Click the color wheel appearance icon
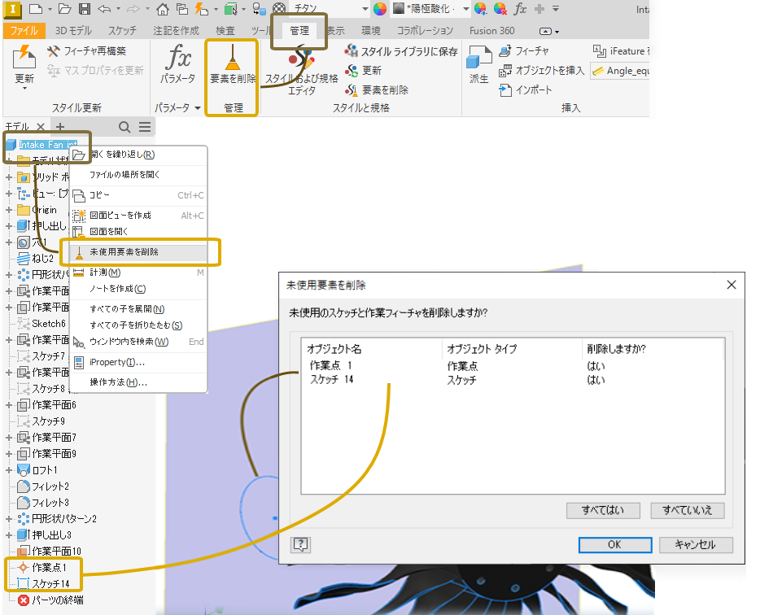This screenshot has height=615, width=760. click(380, 9)
